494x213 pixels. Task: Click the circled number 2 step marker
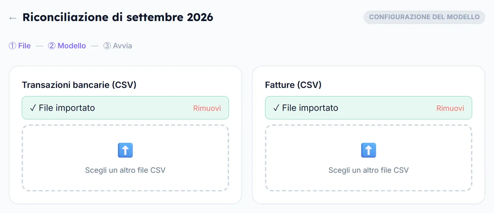point(52,46)
